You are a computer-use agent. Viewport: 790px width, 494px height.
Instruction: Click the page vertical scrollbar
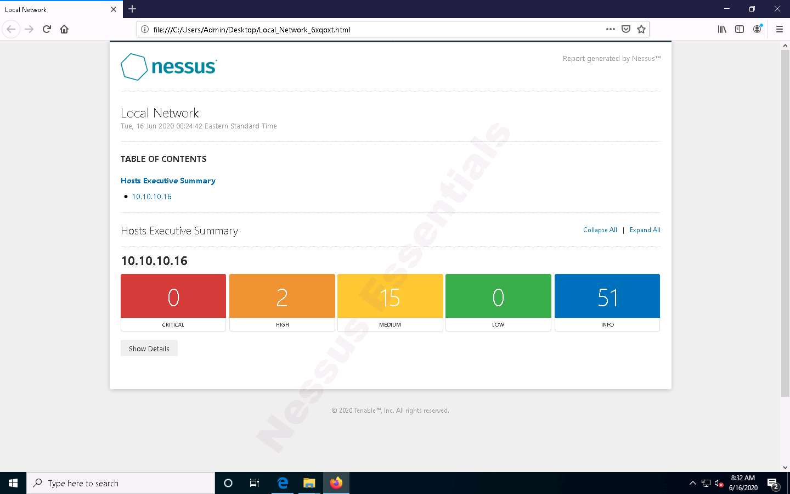tap(785, 224)
